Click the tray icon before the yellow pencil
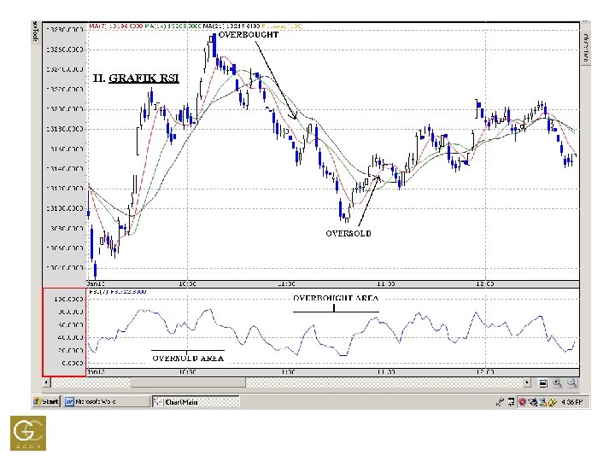615x461 pixels. click(x=543, y=402)
